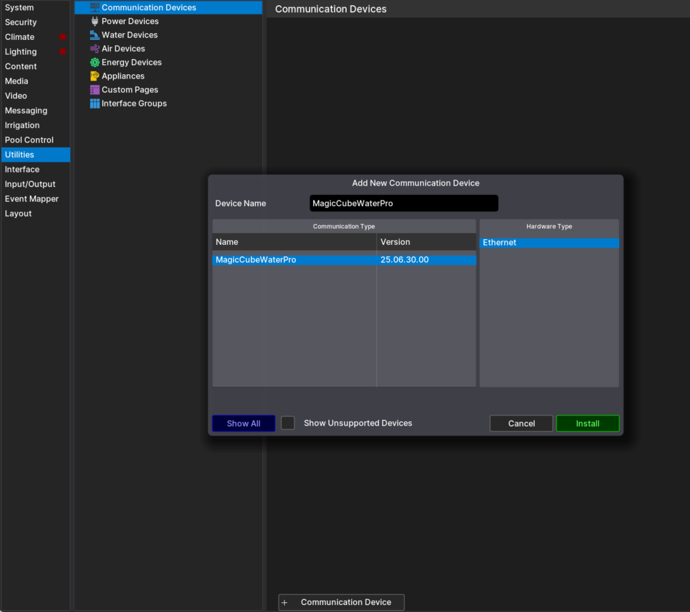
Task: Select Energy Devices in the tree
Action: 169,62
